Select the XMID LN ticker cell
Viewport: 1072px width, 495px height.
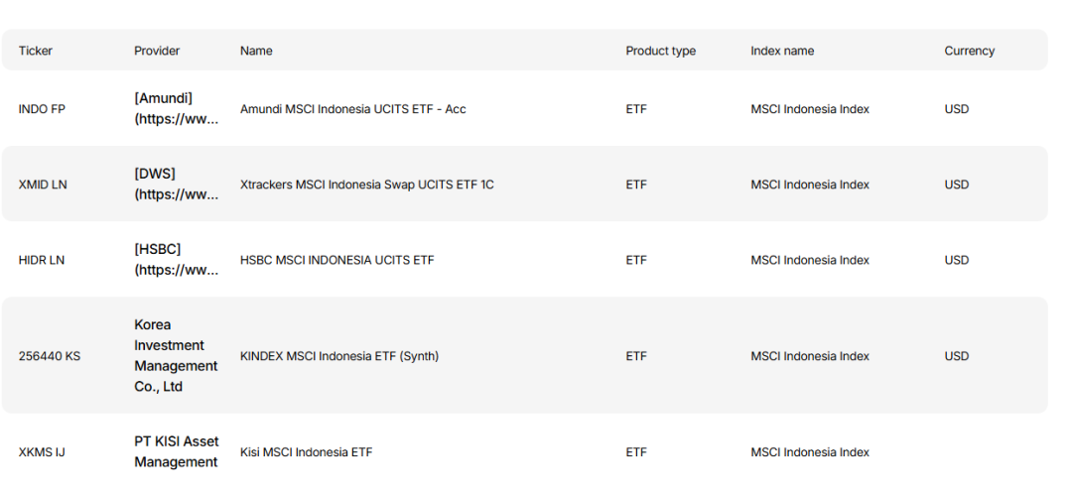[x=43, y=185]
